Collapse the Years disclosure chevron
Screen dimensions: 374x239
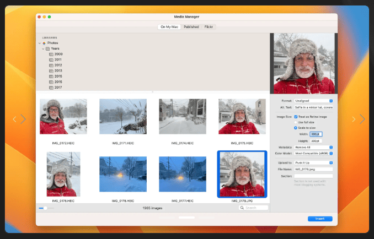(x=43, y=49)
